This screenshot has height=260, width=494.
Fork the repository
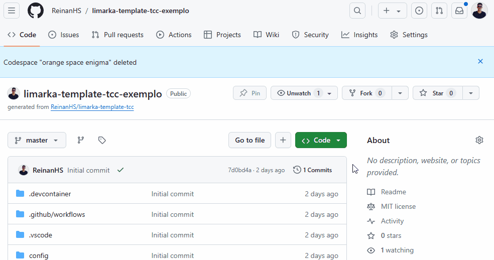coord(367,93)
